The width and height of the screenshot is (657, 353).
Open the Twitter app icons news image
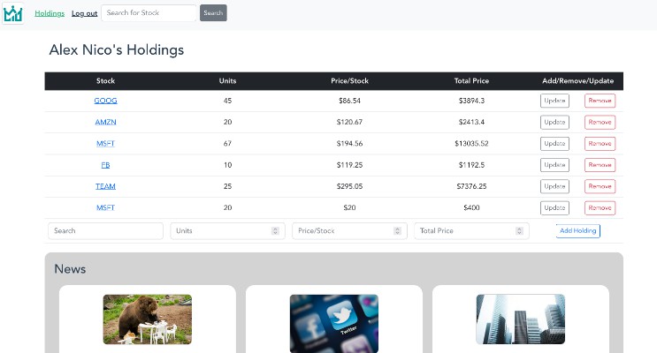point(334,323)
